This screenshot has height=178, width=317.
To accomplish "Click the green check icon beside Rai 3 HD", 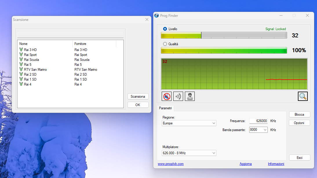I will [x=21, y=50].
